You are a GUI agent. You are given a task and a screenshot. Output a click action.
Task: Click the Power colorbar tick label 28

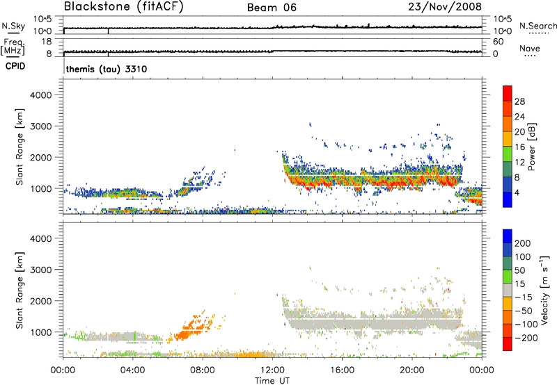pyautogui.click(x=519, y=101)
